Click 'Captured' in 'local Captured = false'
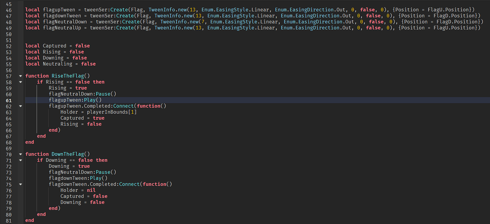 click(55, 46)
